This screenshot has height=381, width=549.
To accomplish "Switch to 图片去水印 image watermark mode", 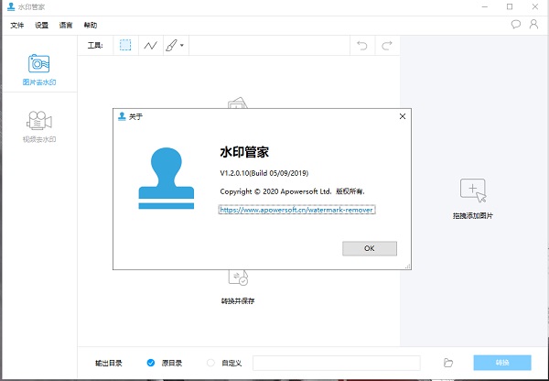I will click(39, 70).
